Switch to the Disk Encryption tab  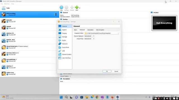point(100,30)
